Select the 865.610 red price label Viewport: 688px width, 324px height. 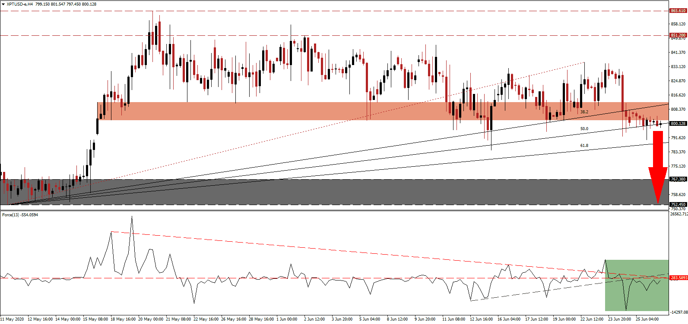coord(678,11)
